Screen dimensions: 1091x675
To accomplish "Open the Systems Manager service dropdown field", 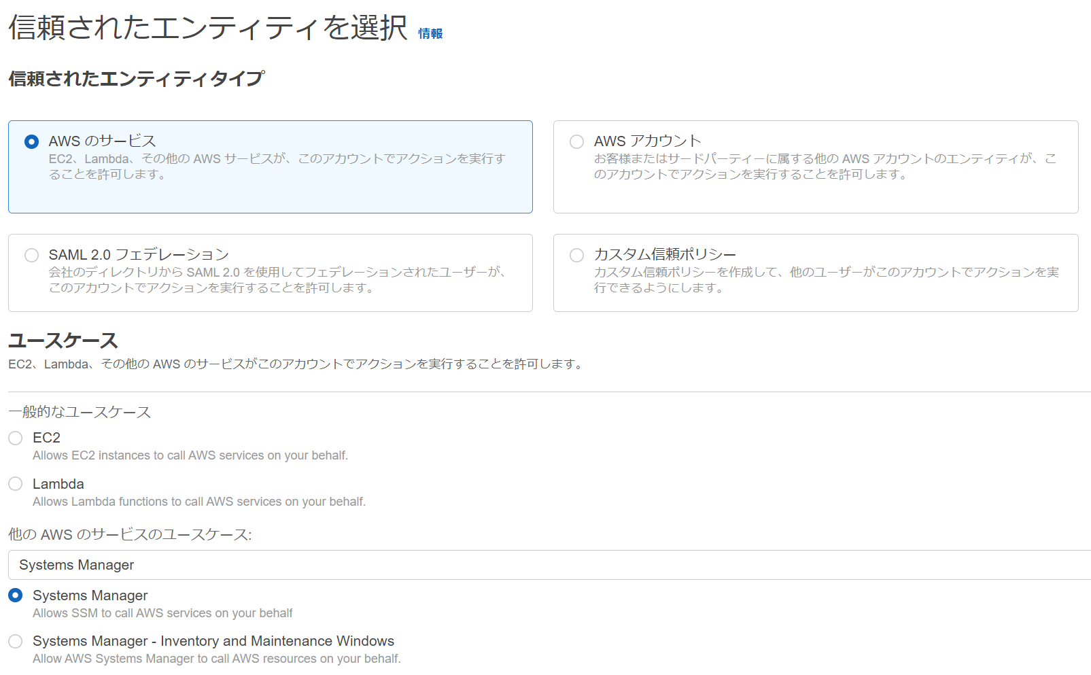I will tap(549, 565).
